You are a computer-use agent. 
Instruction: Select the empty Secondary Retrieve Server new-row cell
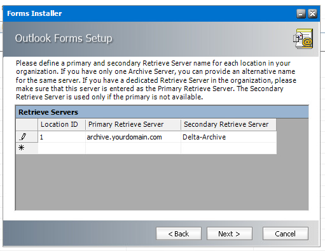pos(228,148)
